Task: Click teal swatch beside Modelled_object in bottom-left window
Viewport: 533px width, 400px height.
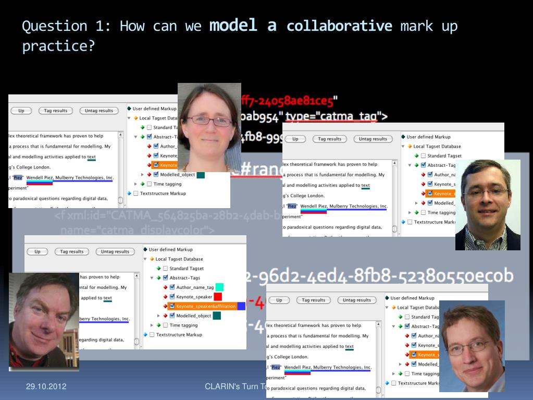Action: coord(217,316)
